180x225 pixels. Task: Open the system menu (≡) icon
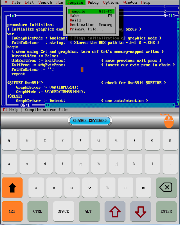pos(6,2)
